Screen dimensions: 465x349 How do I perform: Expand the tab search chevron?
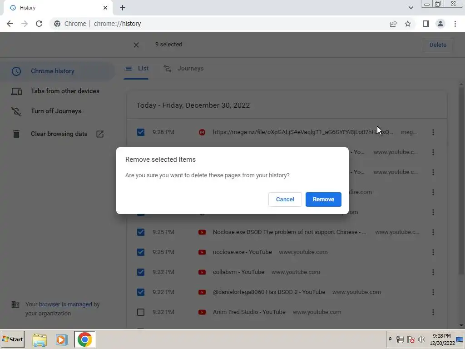tap(411, 8)
